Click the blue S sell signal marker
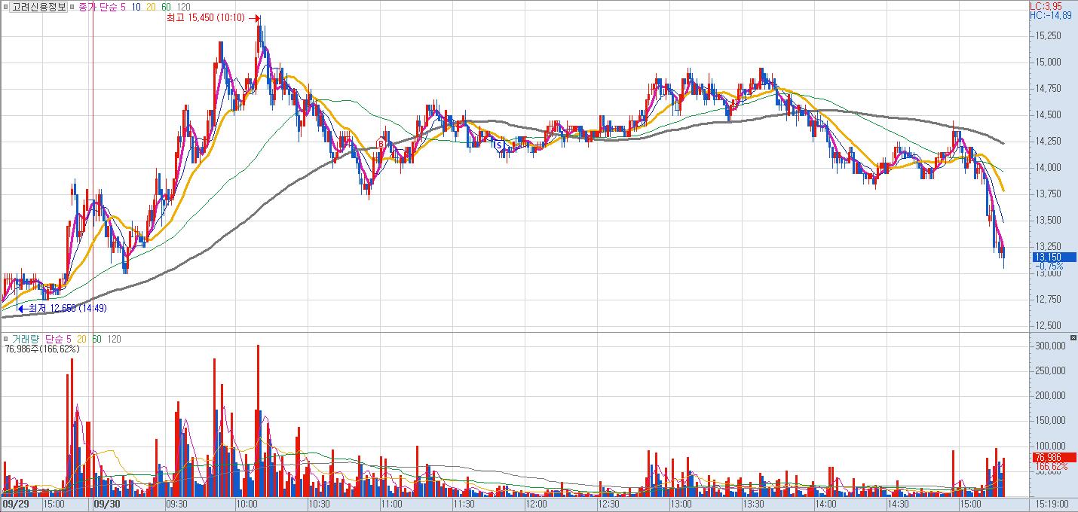The width and height of the screenshot is (1078, 512). [x=499, y=145]
